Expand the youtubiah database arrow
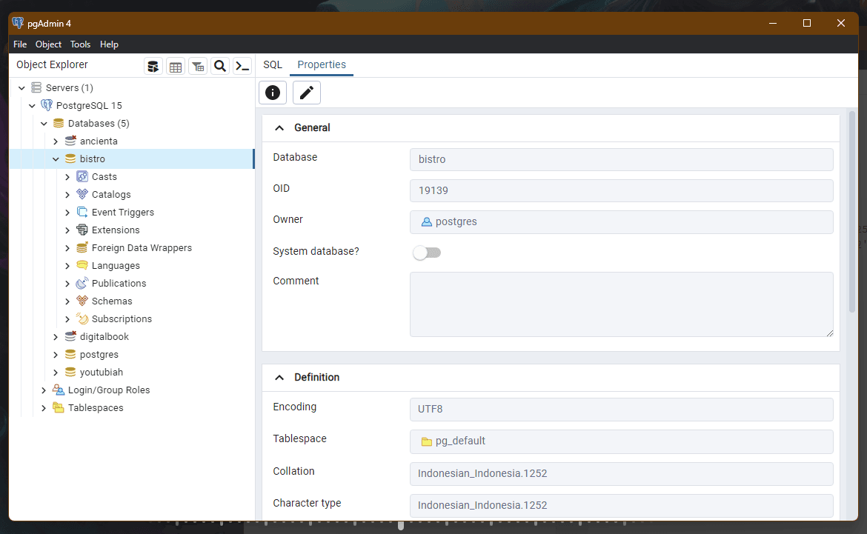The height and width of the screenshot is (534, 867). click(56, 373)
